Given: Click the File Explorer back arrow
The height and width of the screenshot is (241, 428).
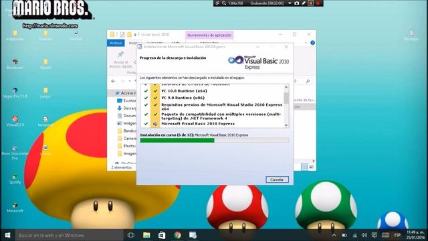Looking at the screenshot, I should [x=113, y=81].
